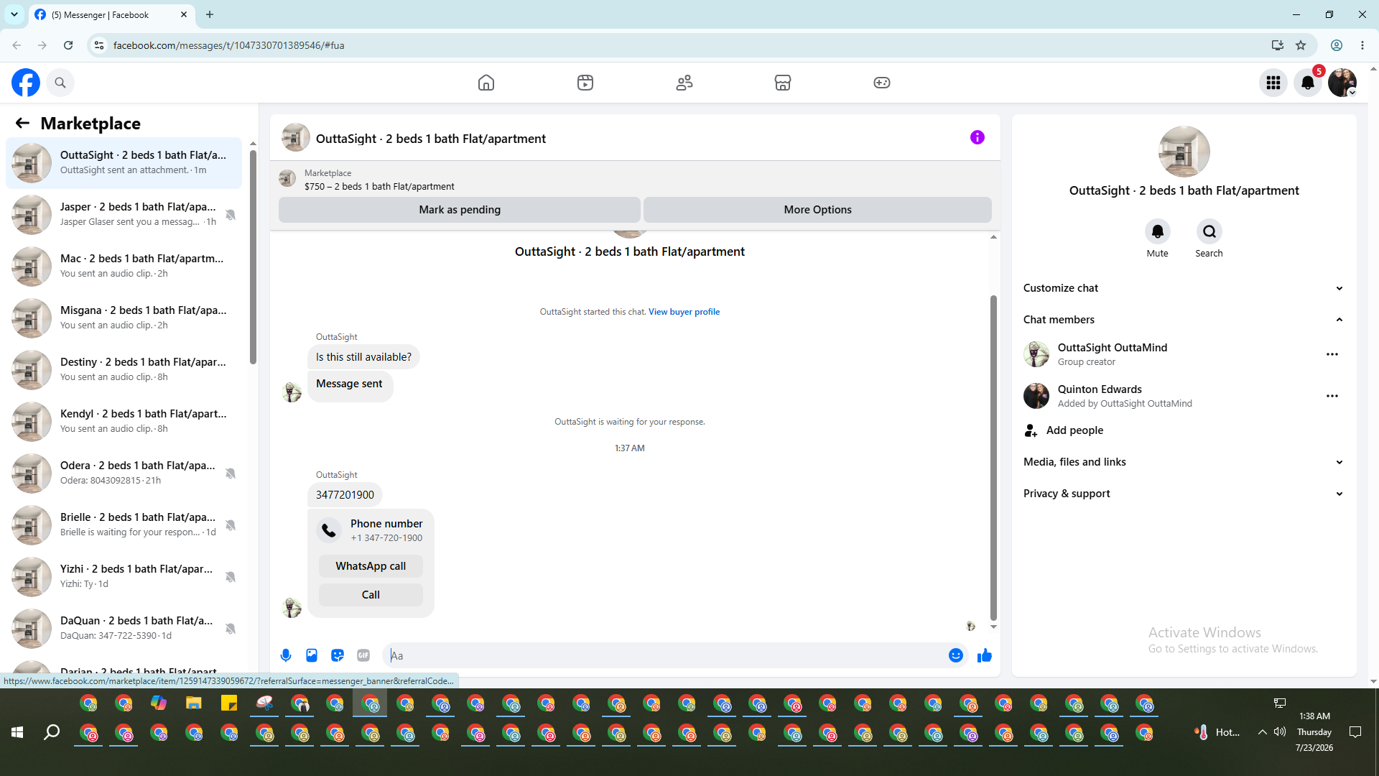This screenshot has height=776, width=1379.
Task: Open the OuttaSight conversation in the list
Action: [124, 163]
